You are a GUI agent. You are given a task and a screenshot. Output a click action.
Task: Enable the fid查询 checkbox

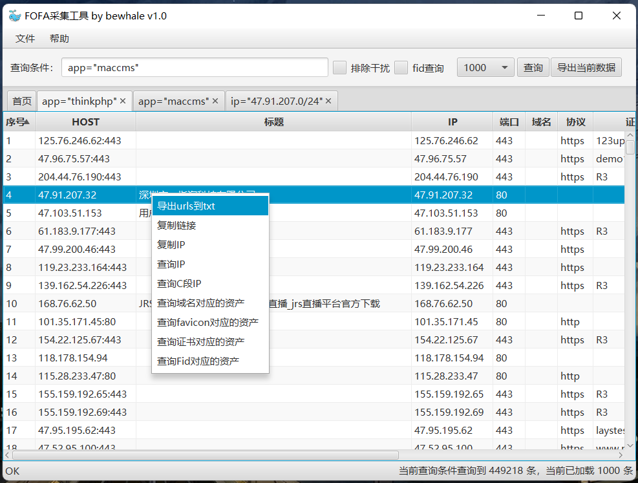pyautogui.click(x=401, y=67)
